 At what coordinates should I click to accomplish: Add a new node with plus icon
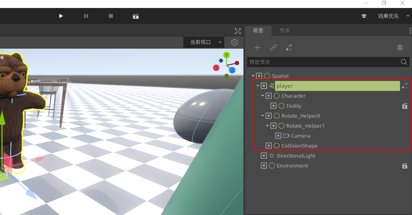[x=257, y=47]
